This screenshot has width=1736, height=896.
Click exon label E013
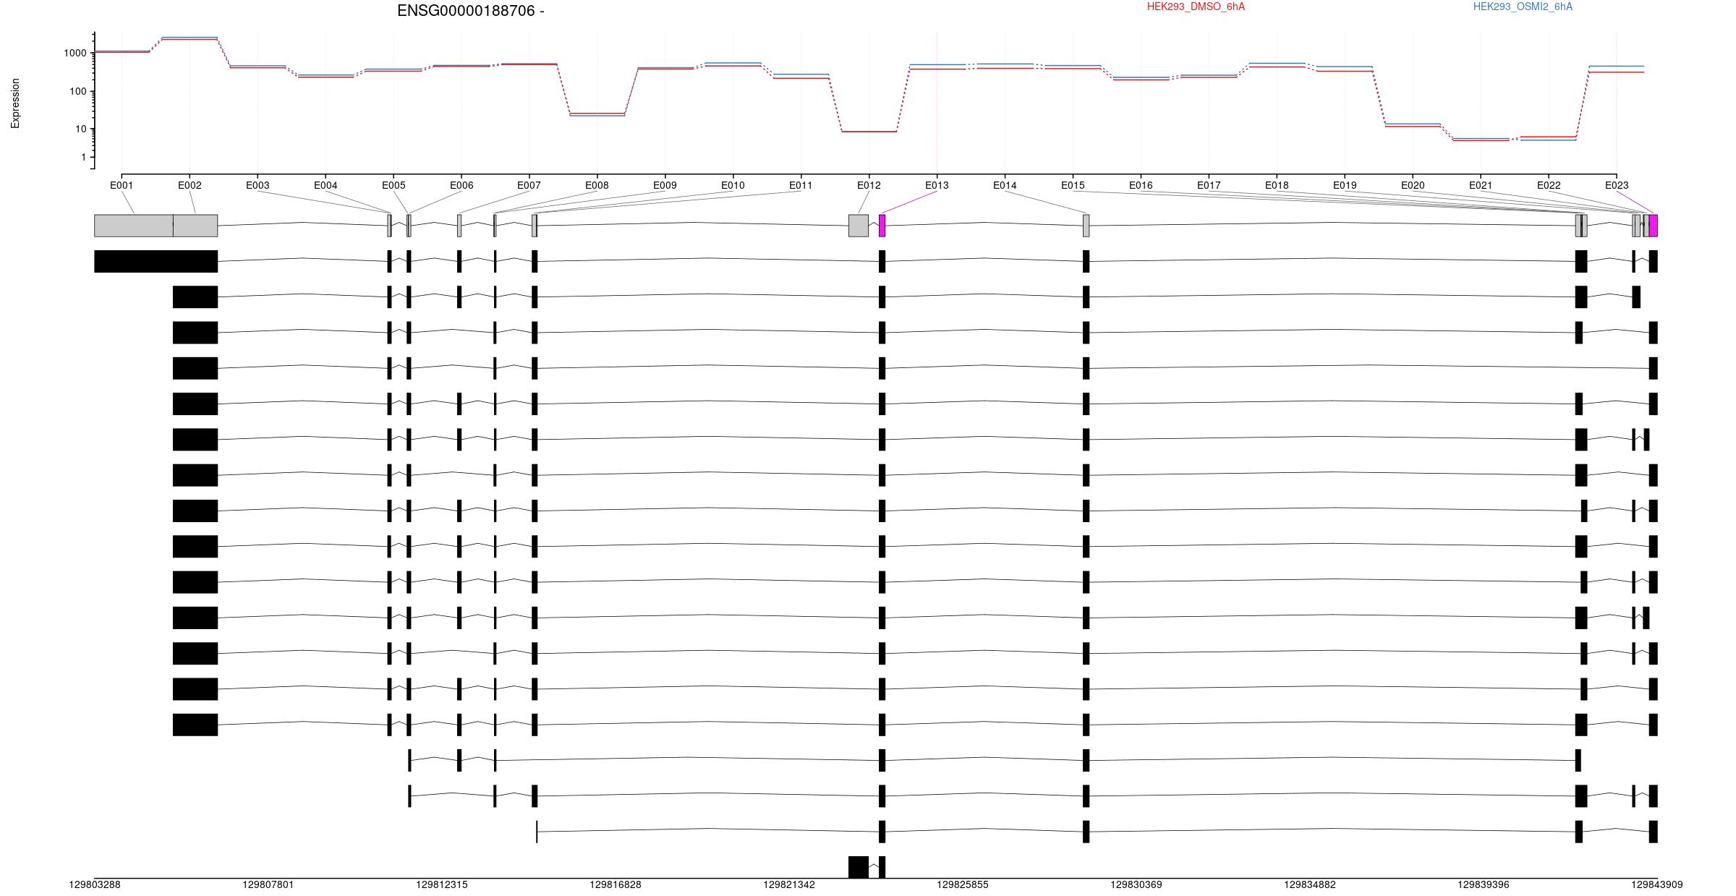[937, 185]
